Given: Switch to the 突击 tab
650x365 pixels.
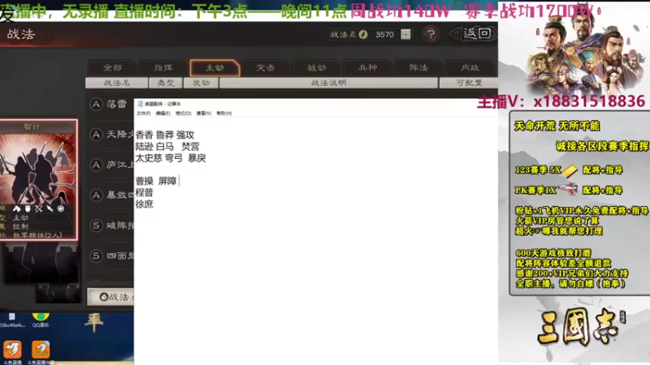Looking at the screenshot, I should [x=266, y=68].
